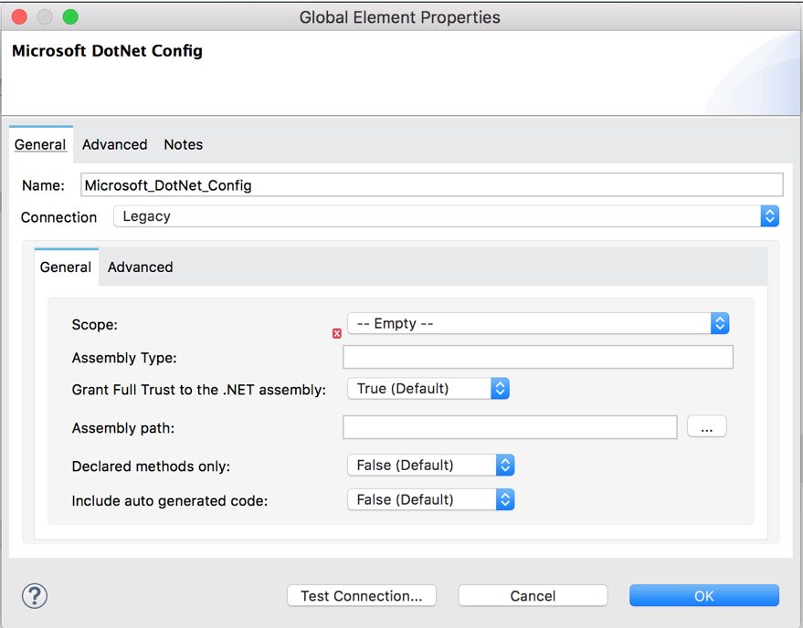Open the Scope dropdown showing Empty
This screenshot has height=628, width=803.
(530, 323)
